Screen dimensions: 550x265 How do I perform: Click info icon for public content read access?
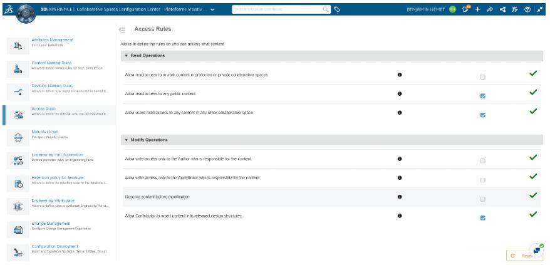(x=400, y=94)
